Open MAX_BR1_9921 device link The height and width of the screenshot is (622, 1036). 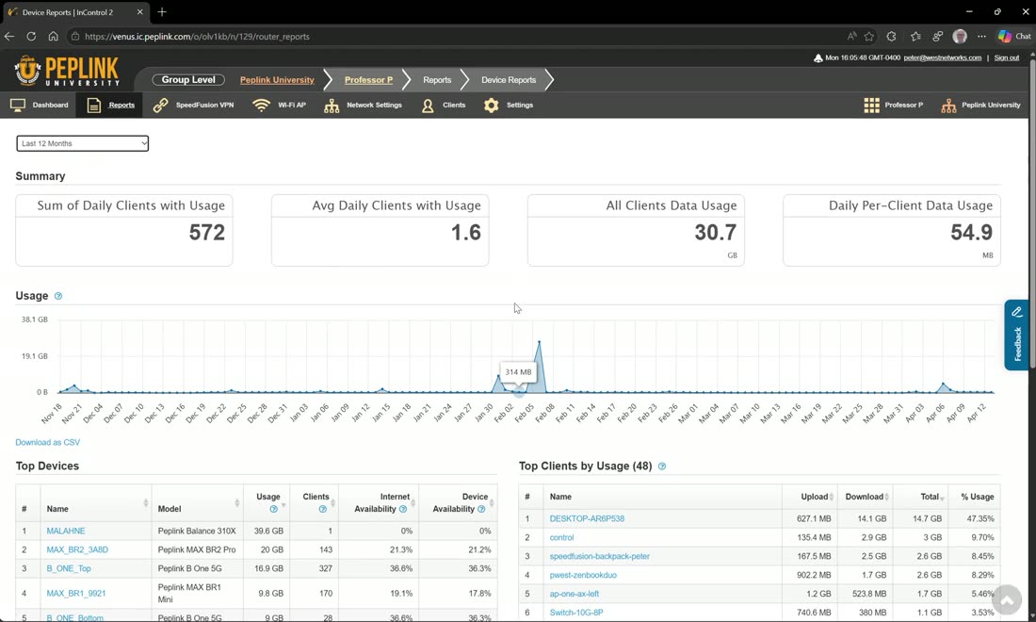tap(76, 594)
